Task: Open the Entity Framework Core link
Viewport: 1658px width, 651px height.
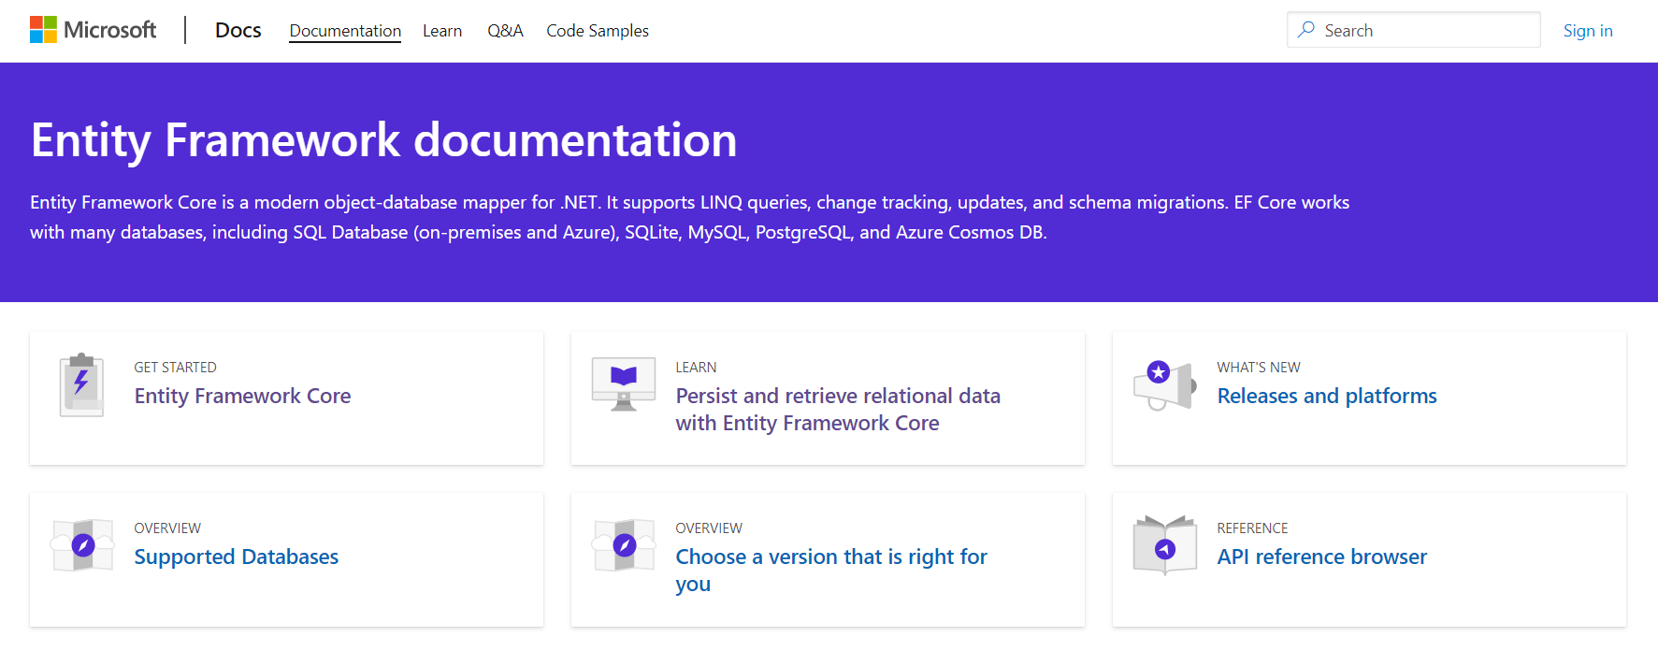Action: click(x=242, y=396)
